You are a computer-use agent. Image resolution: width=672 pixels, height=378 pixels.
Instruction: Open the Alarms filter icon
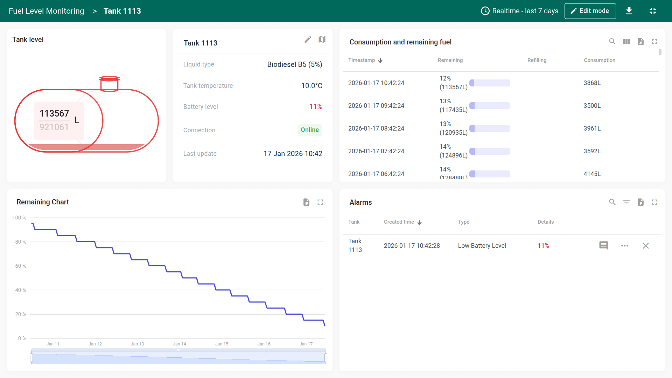pos(626,202)
